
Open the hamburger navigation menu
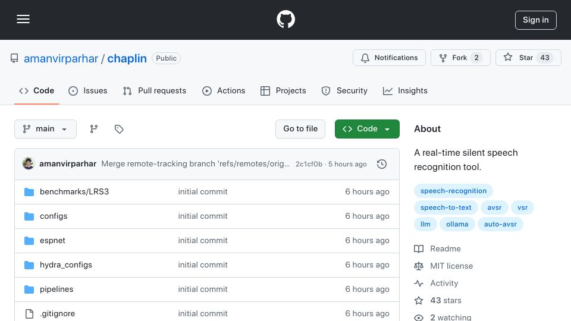tap(23, 19)
